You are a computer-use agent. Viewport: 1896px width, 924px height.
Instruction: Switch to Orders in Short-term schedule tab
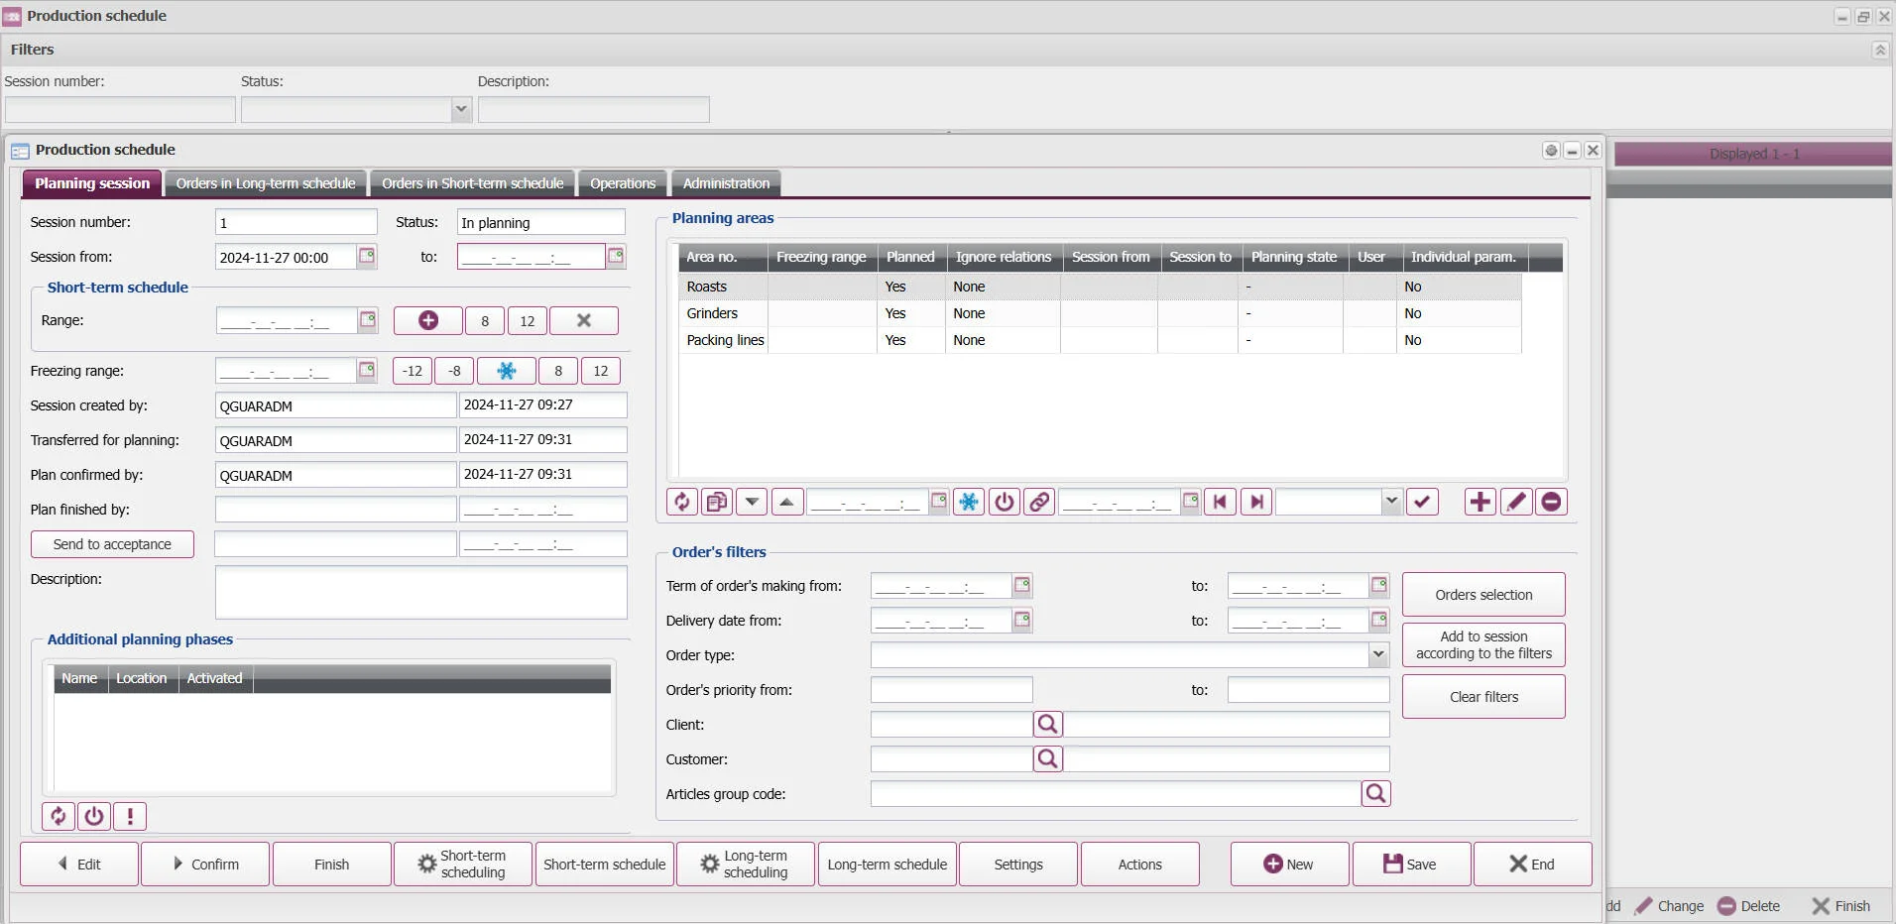(x=473, y=183)
